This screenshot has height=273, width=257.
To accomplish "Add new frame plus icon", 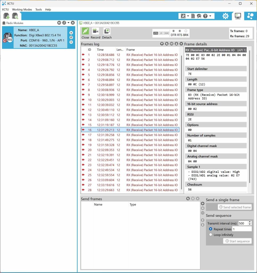I will (203, 203).
